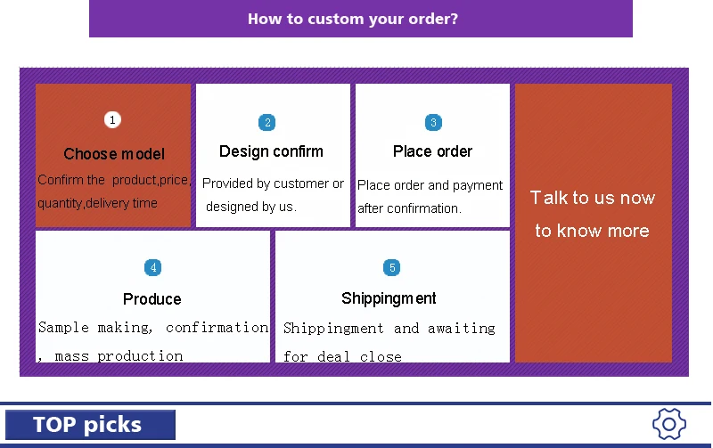Screen dimensions: 713x448
Task: Click 'Confirm the product, price' description text
Action: (114, 180)
